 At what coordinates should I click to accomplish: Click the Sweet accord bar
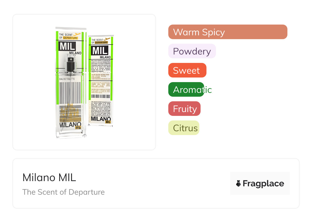click(x=187, y=70)
